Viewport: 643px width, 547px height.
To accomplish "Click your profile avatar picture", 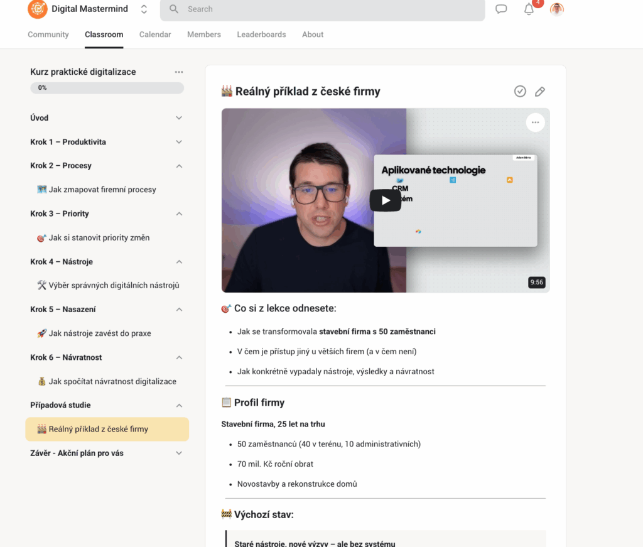I will pos(556,9).
